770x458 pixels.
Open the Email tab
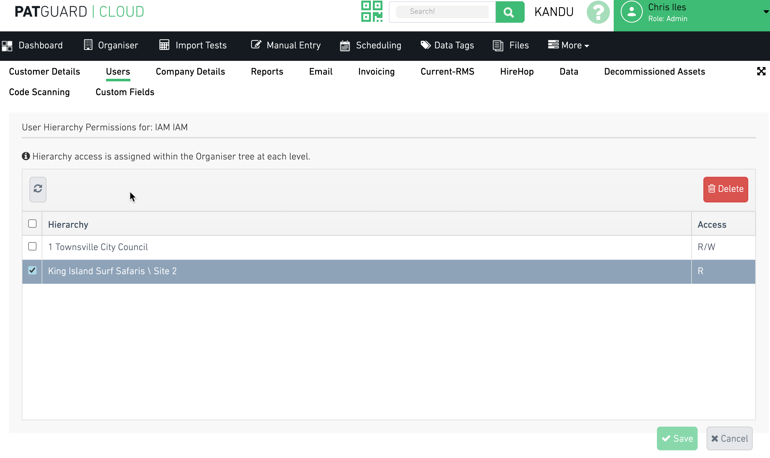[321, 71]
